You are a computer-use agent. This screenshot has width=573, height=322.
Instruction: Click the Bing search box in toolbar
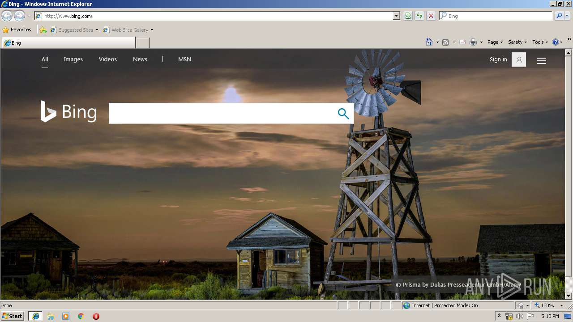[x=496, y=16]
